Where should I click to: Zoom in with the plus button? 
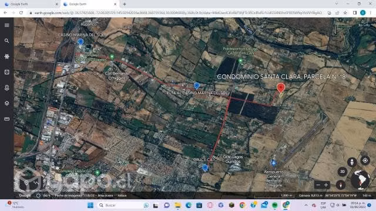coord(326,185)
